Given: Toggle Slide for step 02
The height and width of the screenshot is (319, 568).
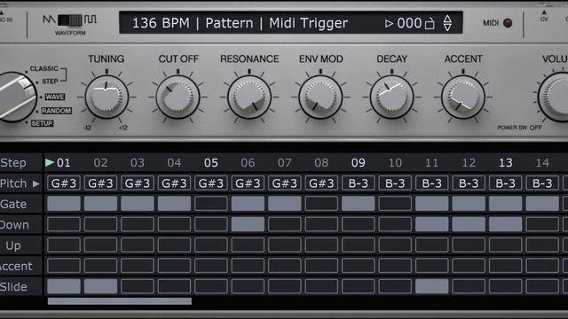Looking at the screenshot, I should pyautogui.click(x=100, y=286).
